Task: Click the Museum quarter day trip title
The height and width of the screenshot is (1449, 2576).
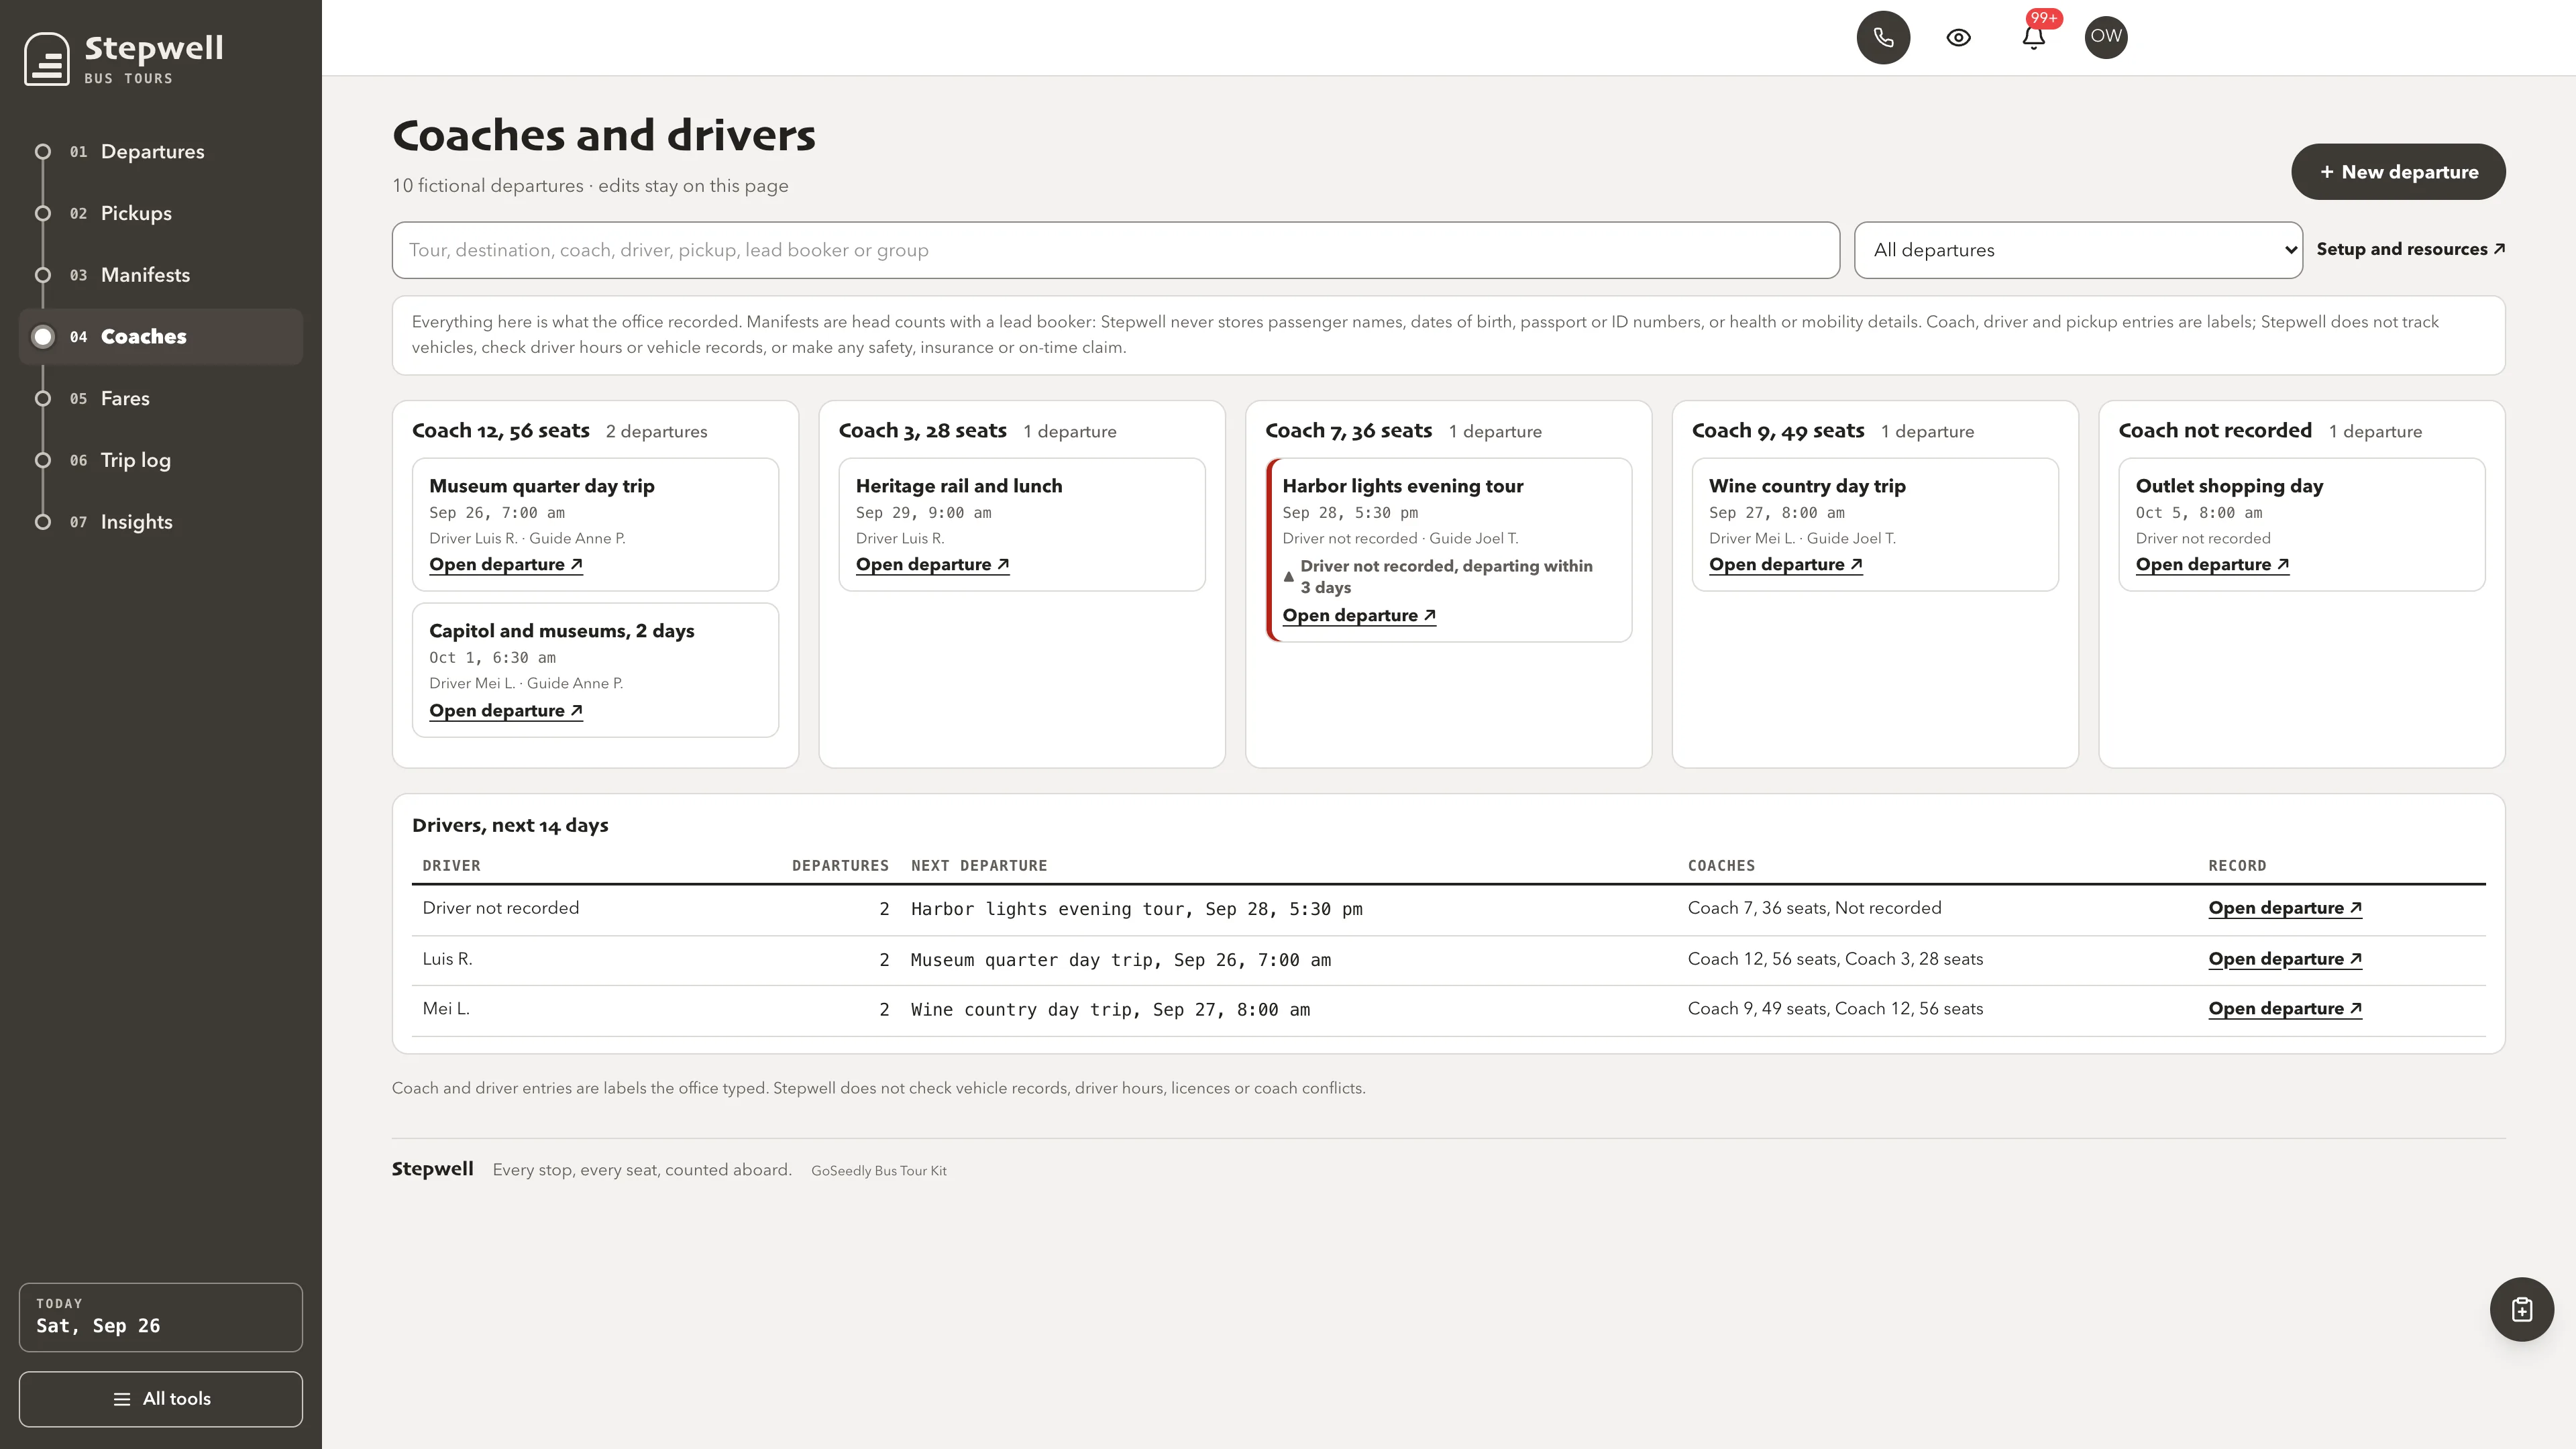Action: (542, 486)
